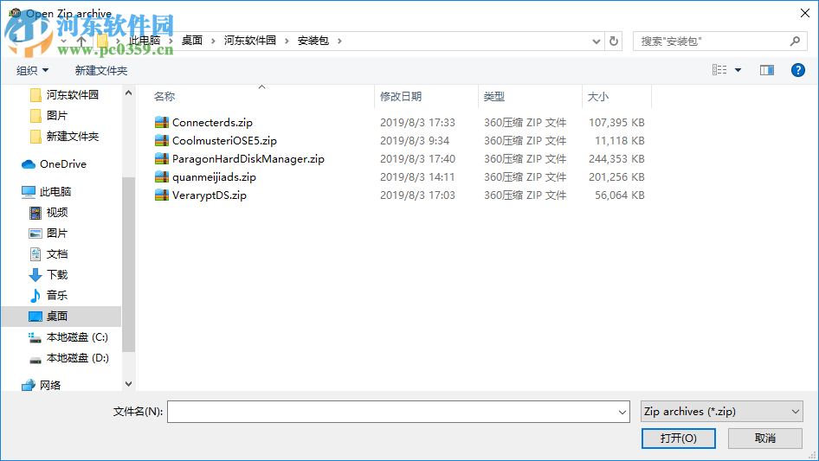Image resolution: width=819 pixels, height=461 pixels.
Task: Expand the chevron after 安装包 breadcrumb
Action: [339, 41]
